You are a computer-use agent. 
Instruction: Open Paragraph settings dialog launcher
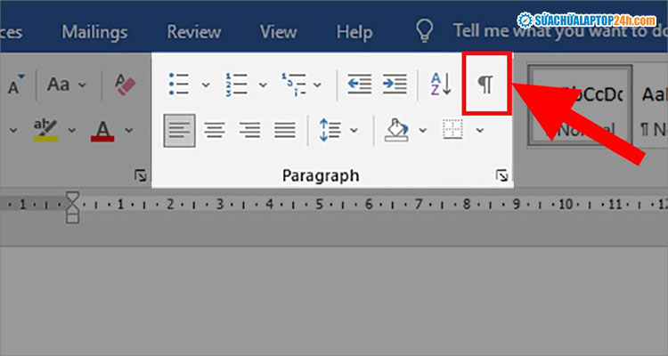point(502,176)
